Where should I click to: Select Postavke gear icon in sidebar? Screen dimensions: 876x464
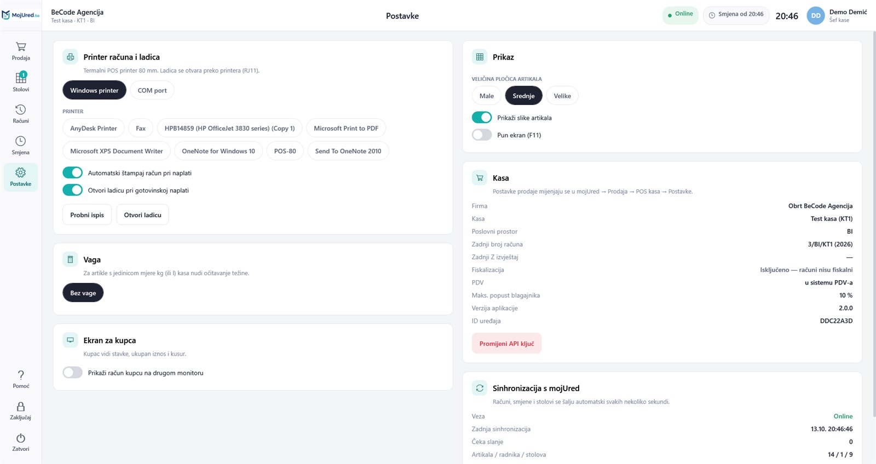point(21,172)
